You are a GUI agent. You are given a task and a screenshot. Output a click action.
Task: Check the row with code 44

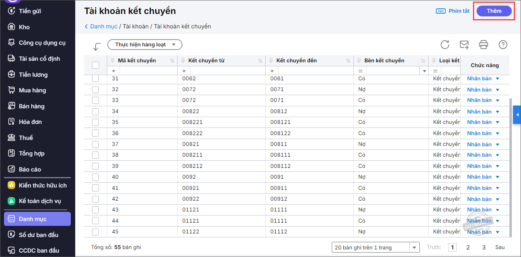pyautogui.click(x=95, y=221)
